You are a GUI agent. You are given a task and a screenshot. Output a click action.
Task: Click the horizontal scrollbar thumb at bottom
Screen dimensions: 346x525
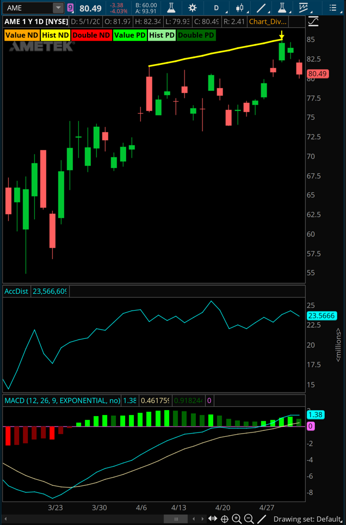pyautogui.click(x=176, y=520)
